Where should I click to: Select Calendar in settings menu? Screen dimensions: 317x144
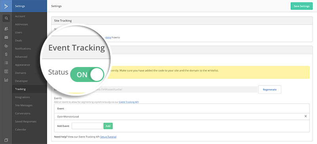21,129
